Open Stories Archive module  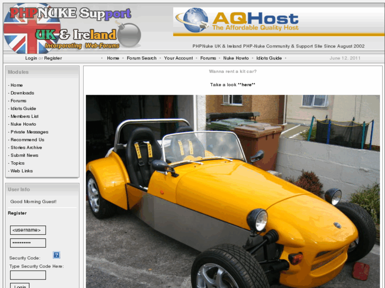[26, 147]
